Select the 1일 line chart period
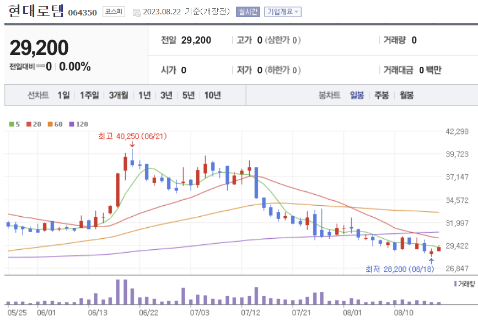The image size is (478, 321). 64,95
